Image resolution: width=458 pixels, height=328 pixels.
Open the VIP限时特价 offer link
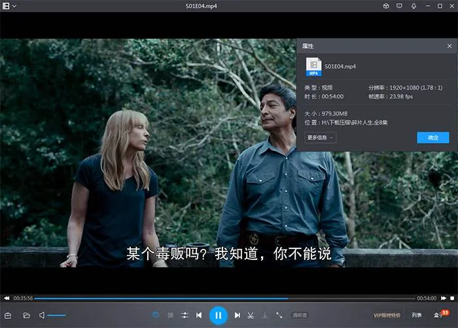pyautogui.click(x=387, y=316)
